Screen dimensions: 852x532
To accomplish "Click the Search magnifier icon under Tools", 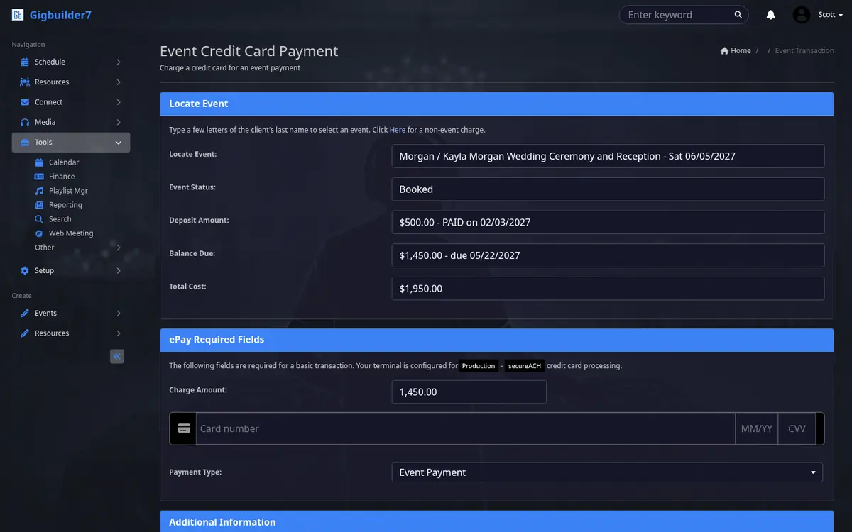I will (x=39, y=219).
